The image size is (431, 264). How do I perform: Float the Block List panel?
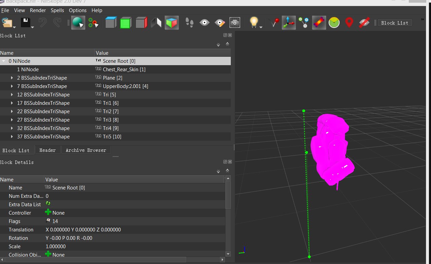[225, 35]
